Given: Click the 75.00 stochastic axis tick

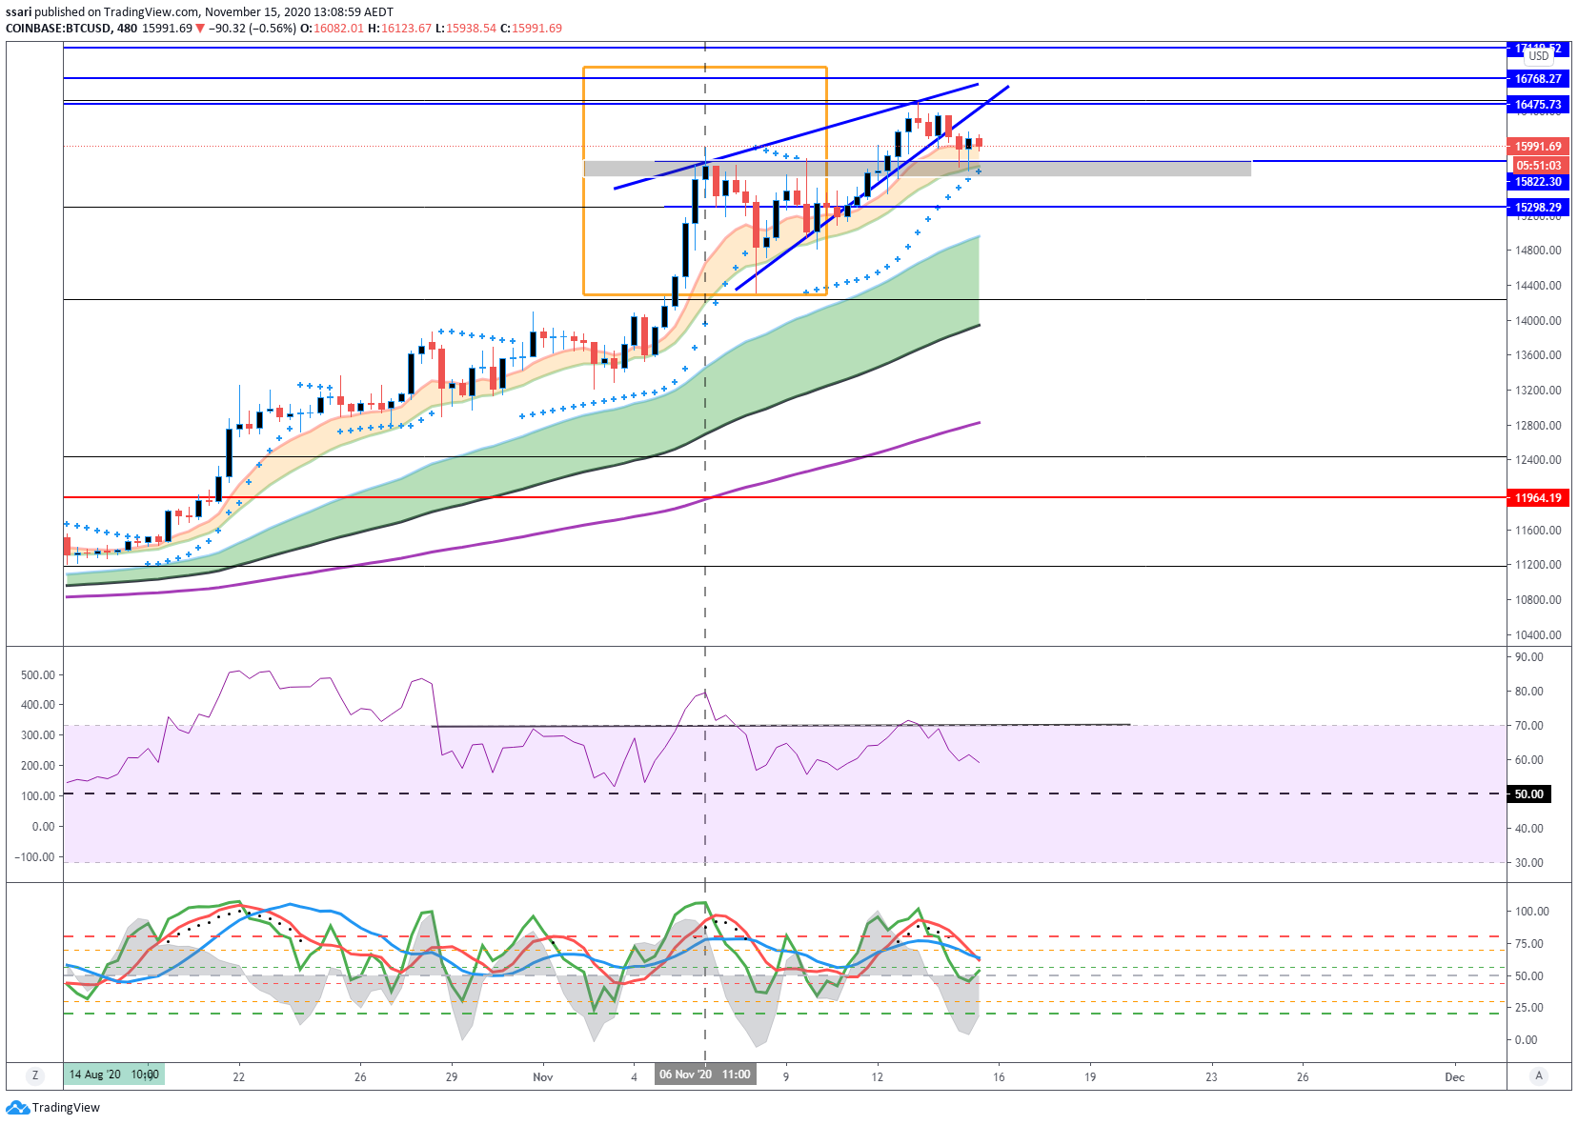Looking at the screenshot, I should tap(1529, 944).
